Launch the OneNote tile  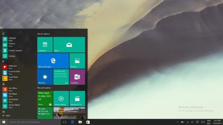pos(77,77)
